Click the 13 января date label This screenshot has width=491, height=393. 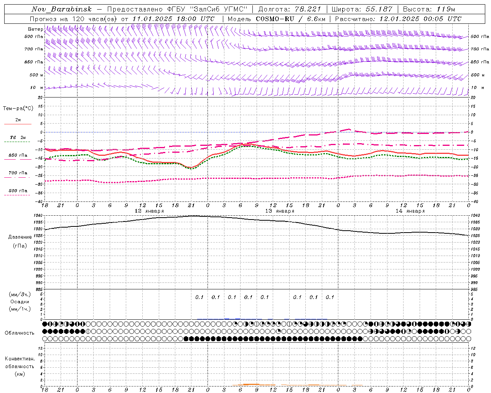click(x=280, y=211)
